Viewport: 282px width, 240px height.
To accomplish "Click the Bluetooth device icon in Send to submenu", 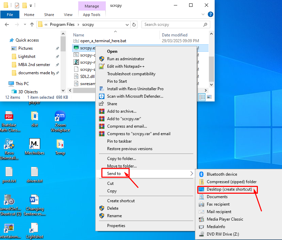I will point(201,174).
